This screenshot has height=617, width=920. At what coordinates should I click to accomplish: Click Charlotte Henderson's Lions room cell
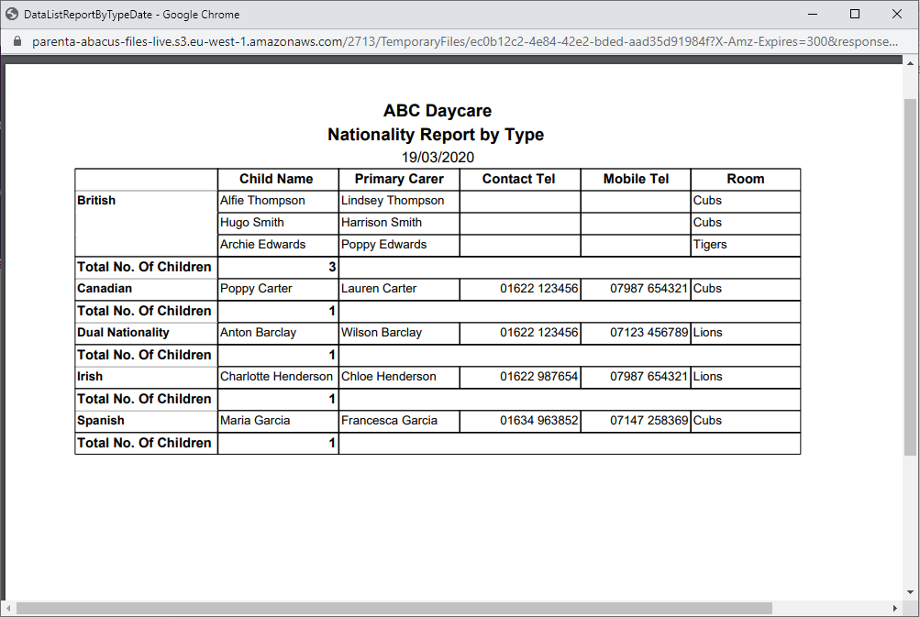pos(746,377)
